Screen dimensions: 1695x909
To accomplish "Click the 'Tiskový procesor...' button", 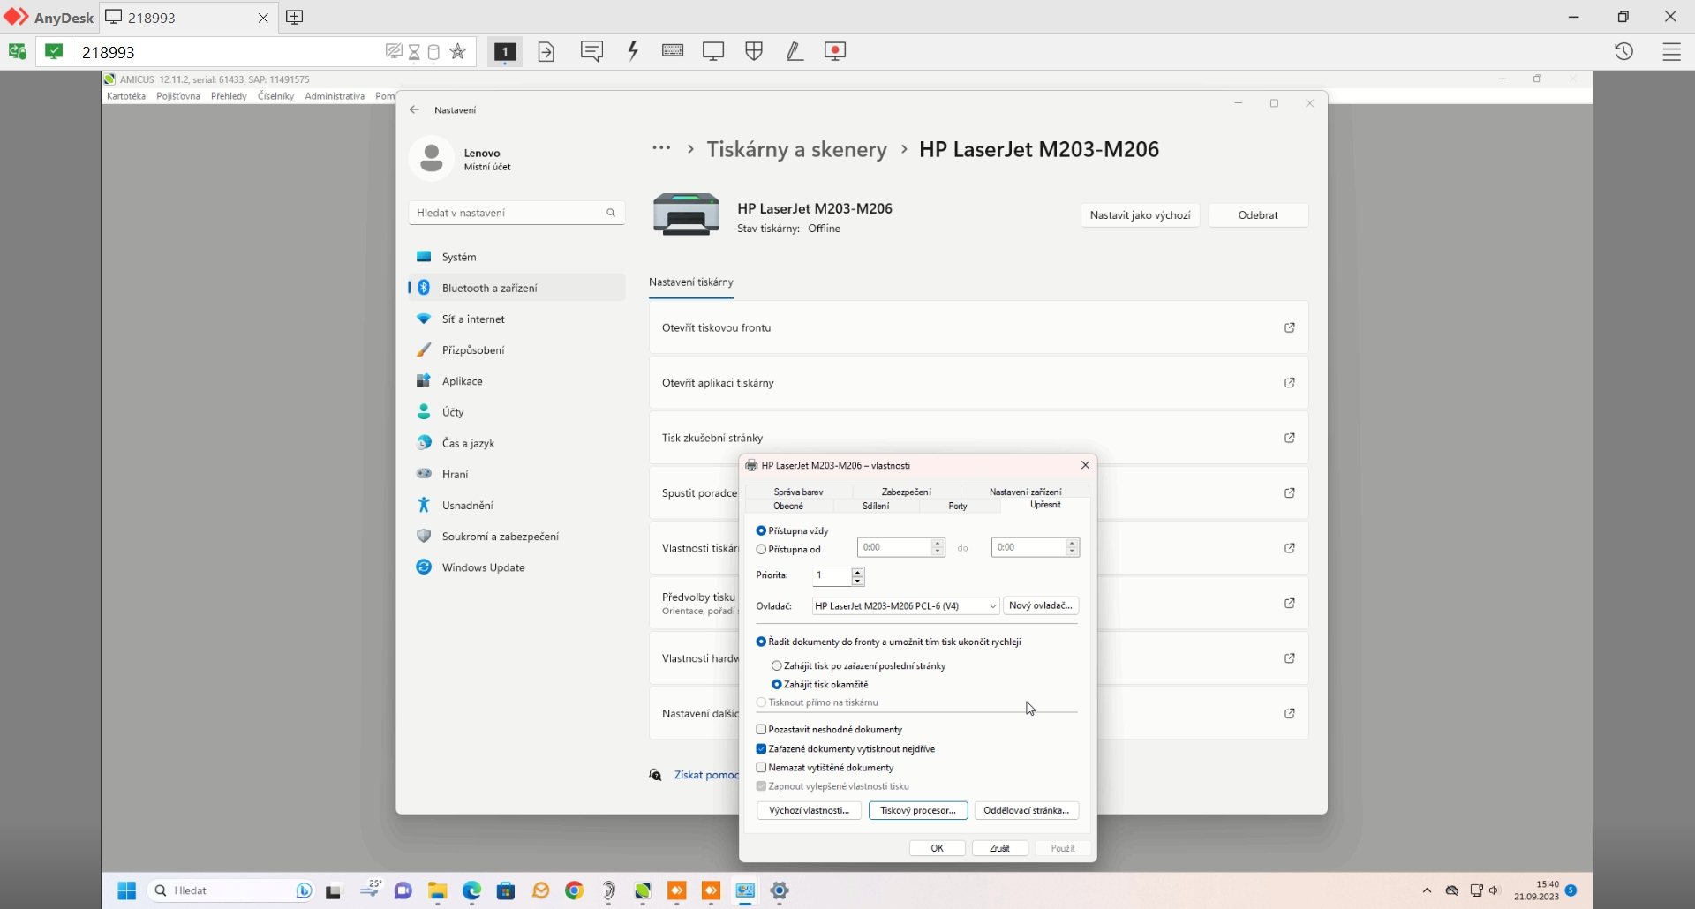I will [918, 810].
